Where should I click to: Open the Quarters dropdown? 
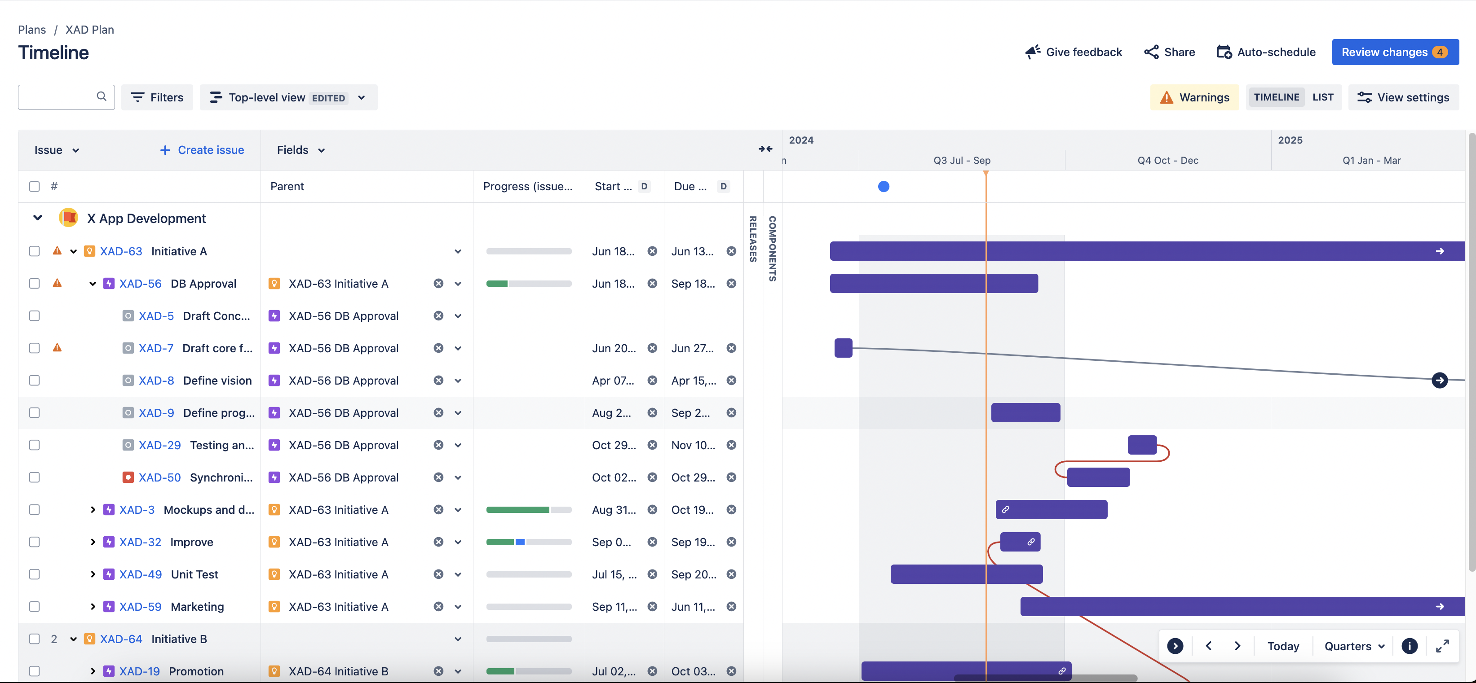click(x=1353, y=646)
